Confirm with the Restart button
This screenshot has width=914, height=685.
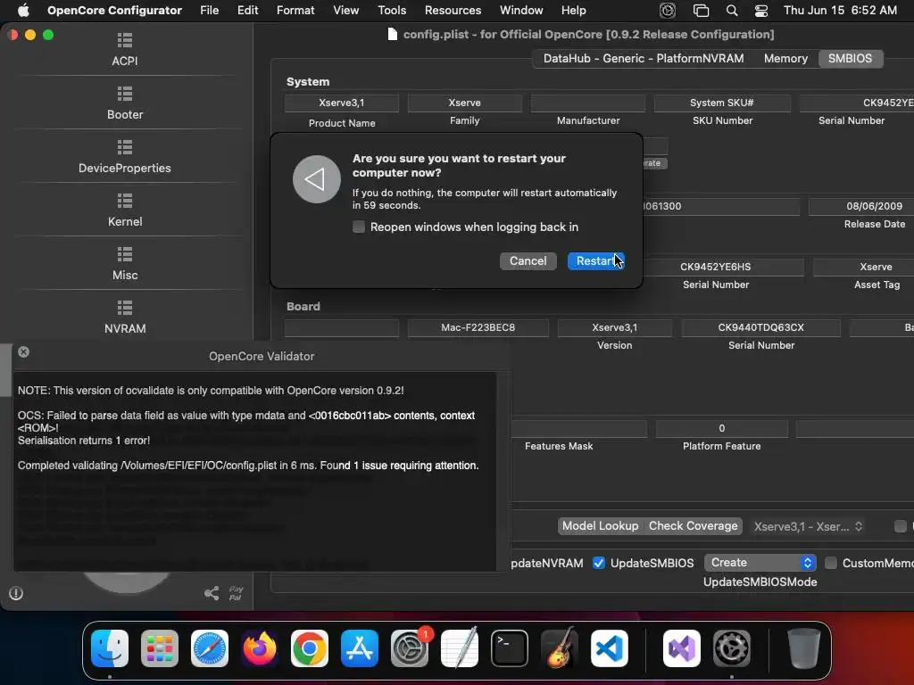(x=595, y=261)
